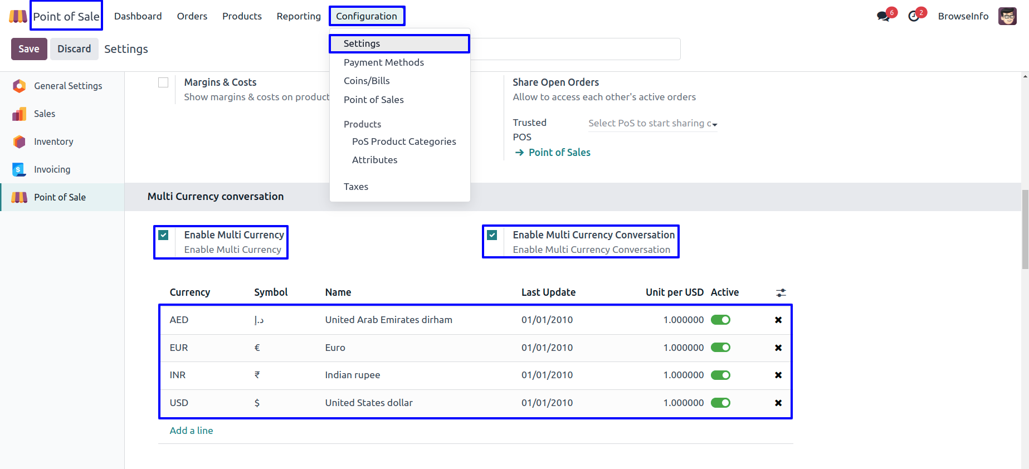
Task: Click the Save button
Action: tap(29, 49)
